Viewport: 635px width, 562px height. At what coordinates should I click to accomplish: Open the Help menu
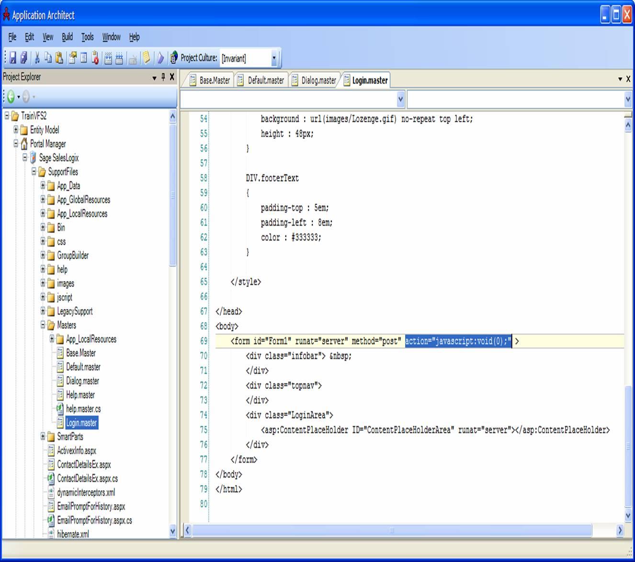134,37
